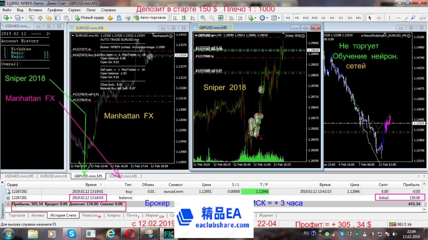
Task: Click the Indicators list icon
Action: tap(251, 18)
